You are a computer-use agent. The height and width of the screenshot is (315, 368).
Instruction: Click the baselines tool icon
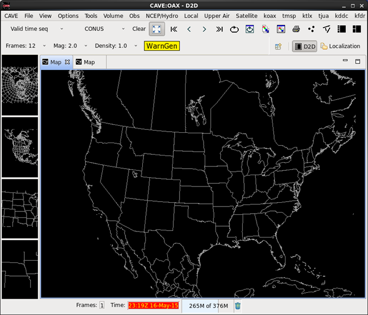click(x=327, y=29)
